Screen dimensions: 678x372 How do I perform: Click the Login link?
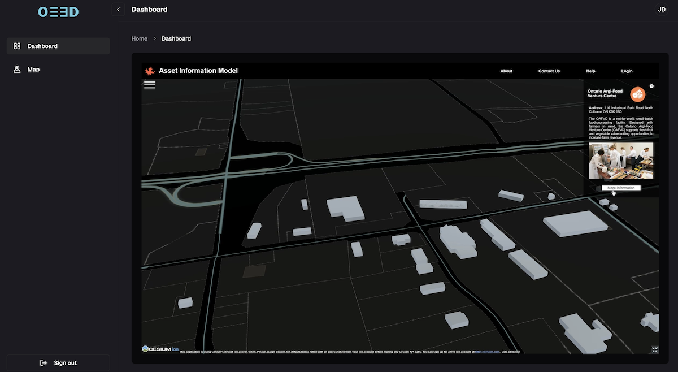[627, 71]
